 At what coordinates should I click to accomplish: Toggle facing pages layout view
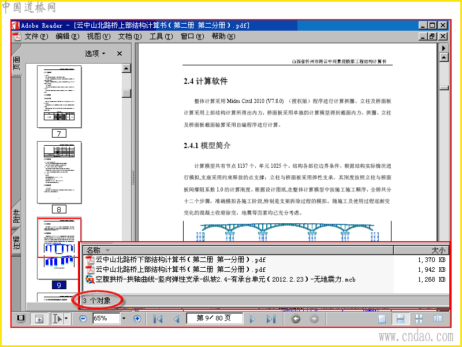[438, 319]
